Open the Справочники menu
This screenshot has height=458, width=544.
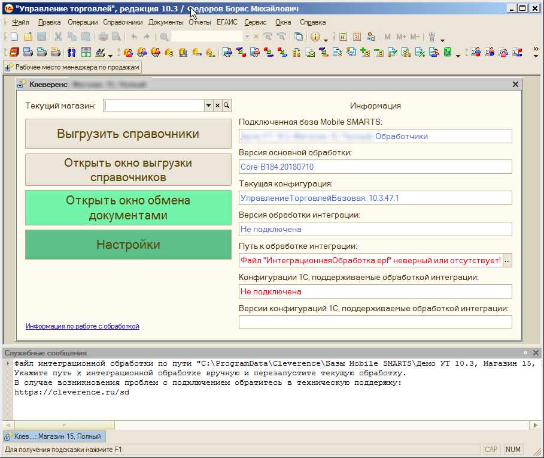click(x=123, y=22)
